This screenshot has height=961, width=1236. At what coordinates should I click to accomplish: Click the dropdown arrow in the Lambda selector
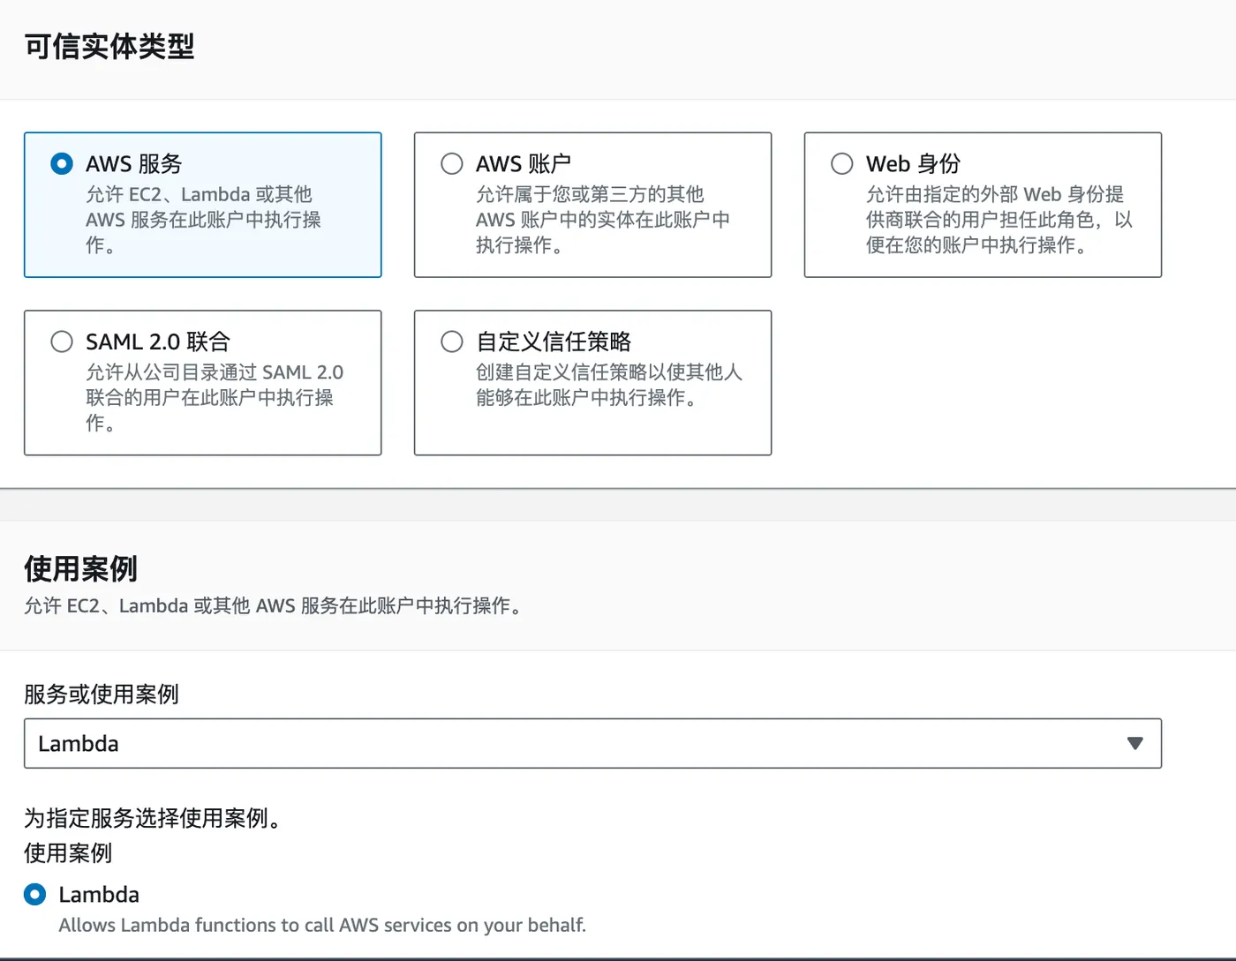pyautogui.click(x=1134, y=744)
